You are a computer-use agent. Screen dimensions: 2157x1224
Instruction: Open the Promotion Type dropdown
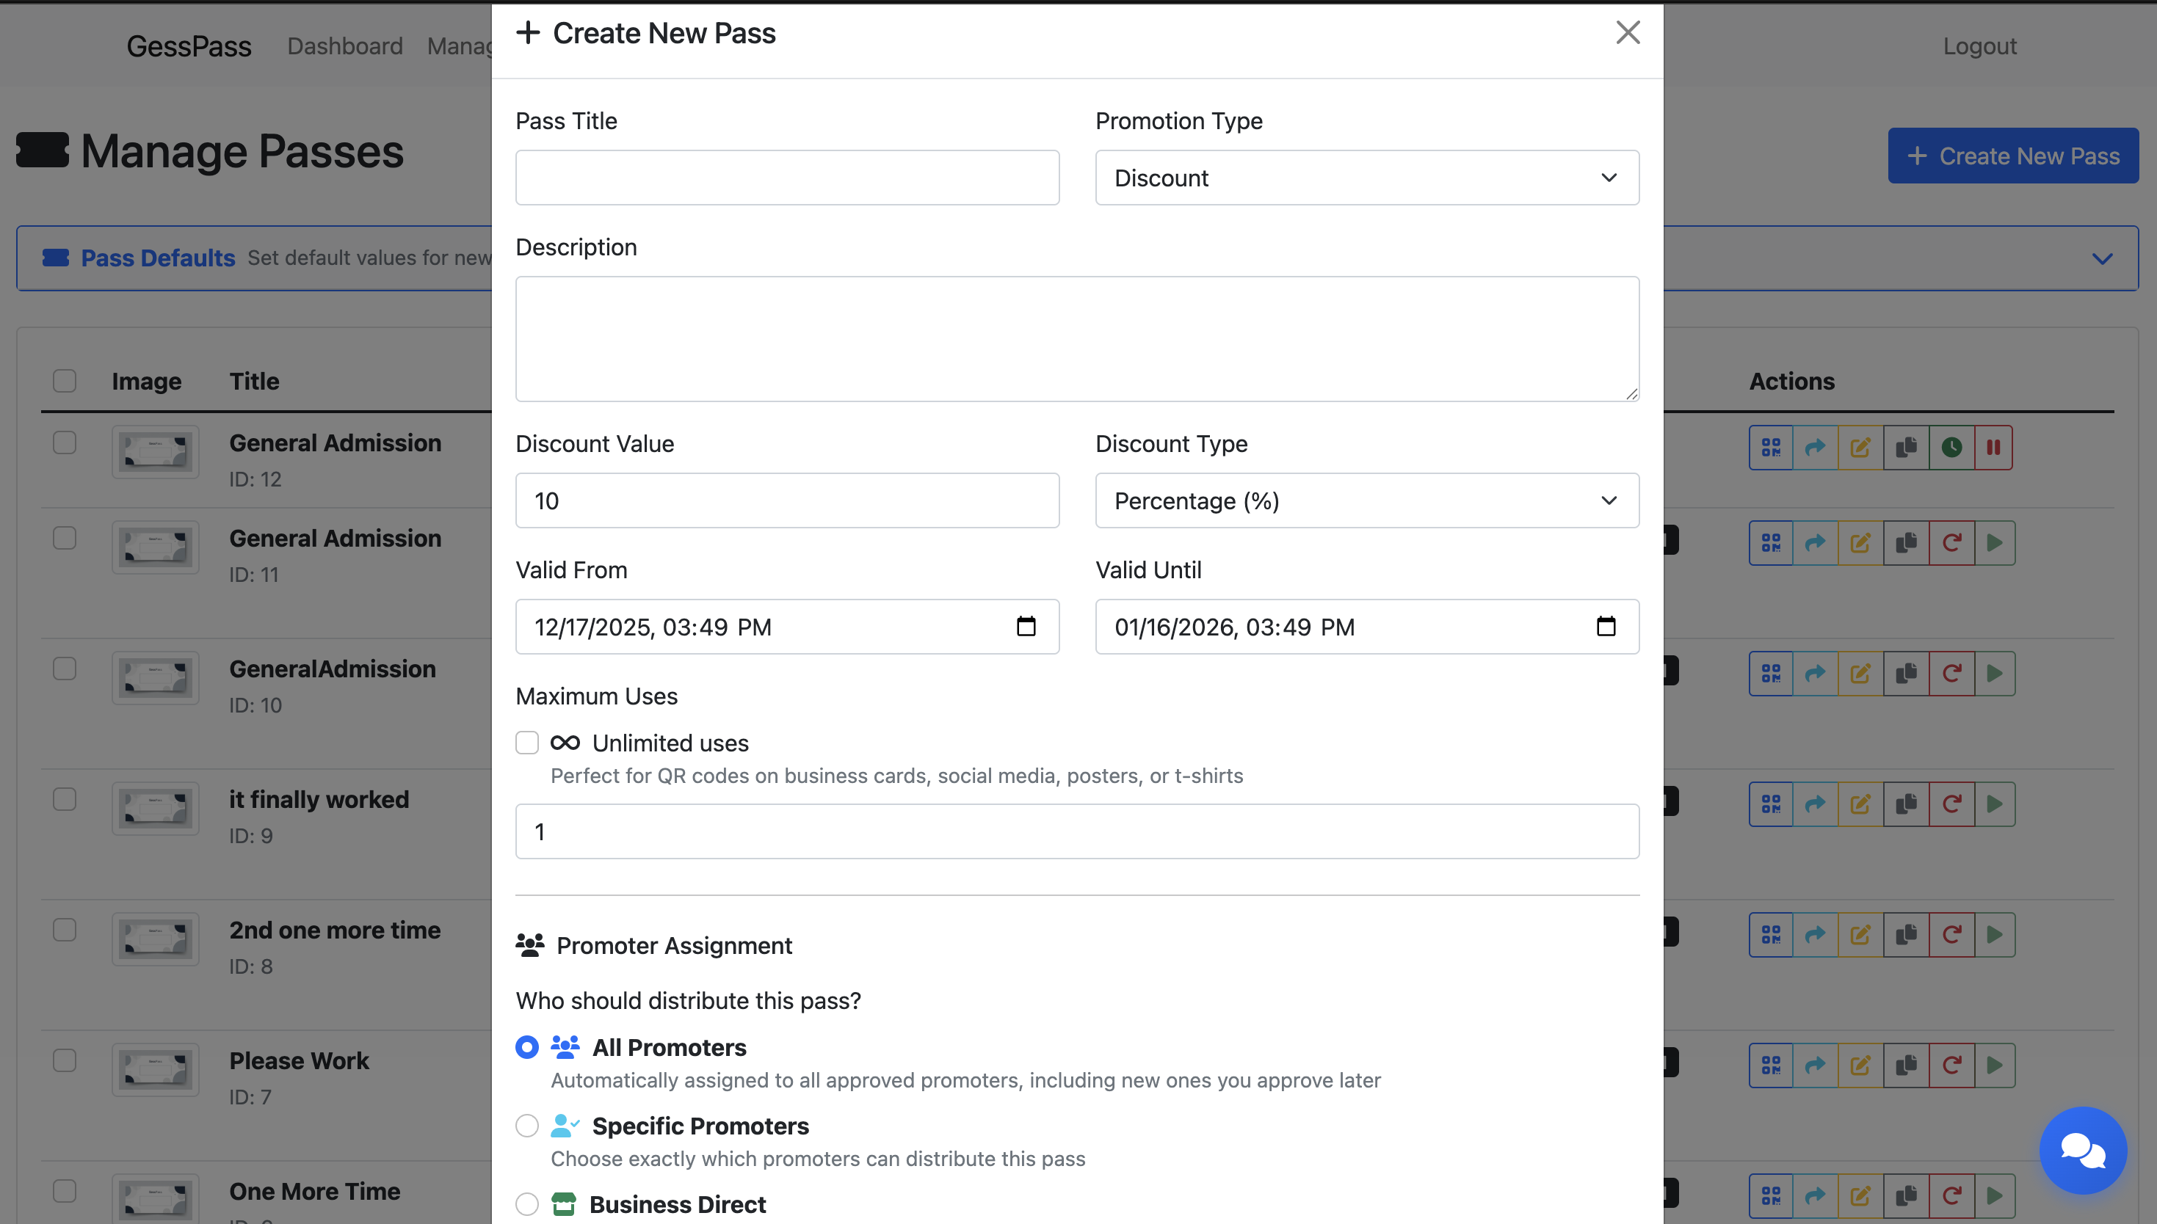(1366, 178)
